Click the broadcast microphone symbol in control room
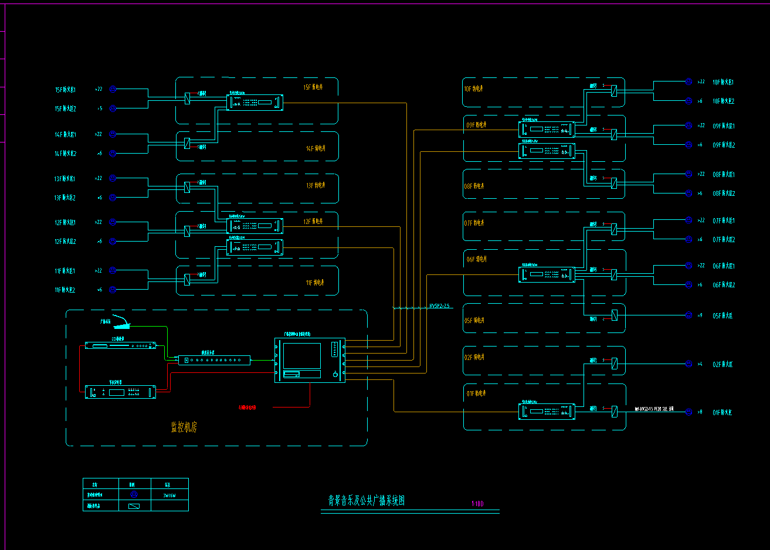770x550 pixels. point(121,322)
